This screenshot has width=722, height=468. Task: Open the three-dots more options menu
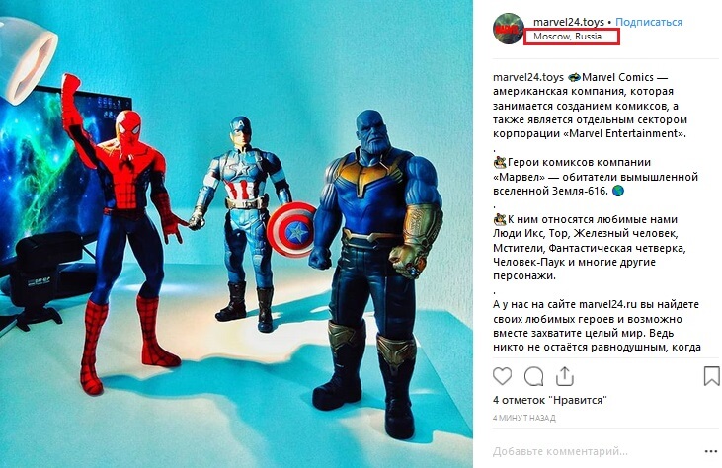coord(711,451)
